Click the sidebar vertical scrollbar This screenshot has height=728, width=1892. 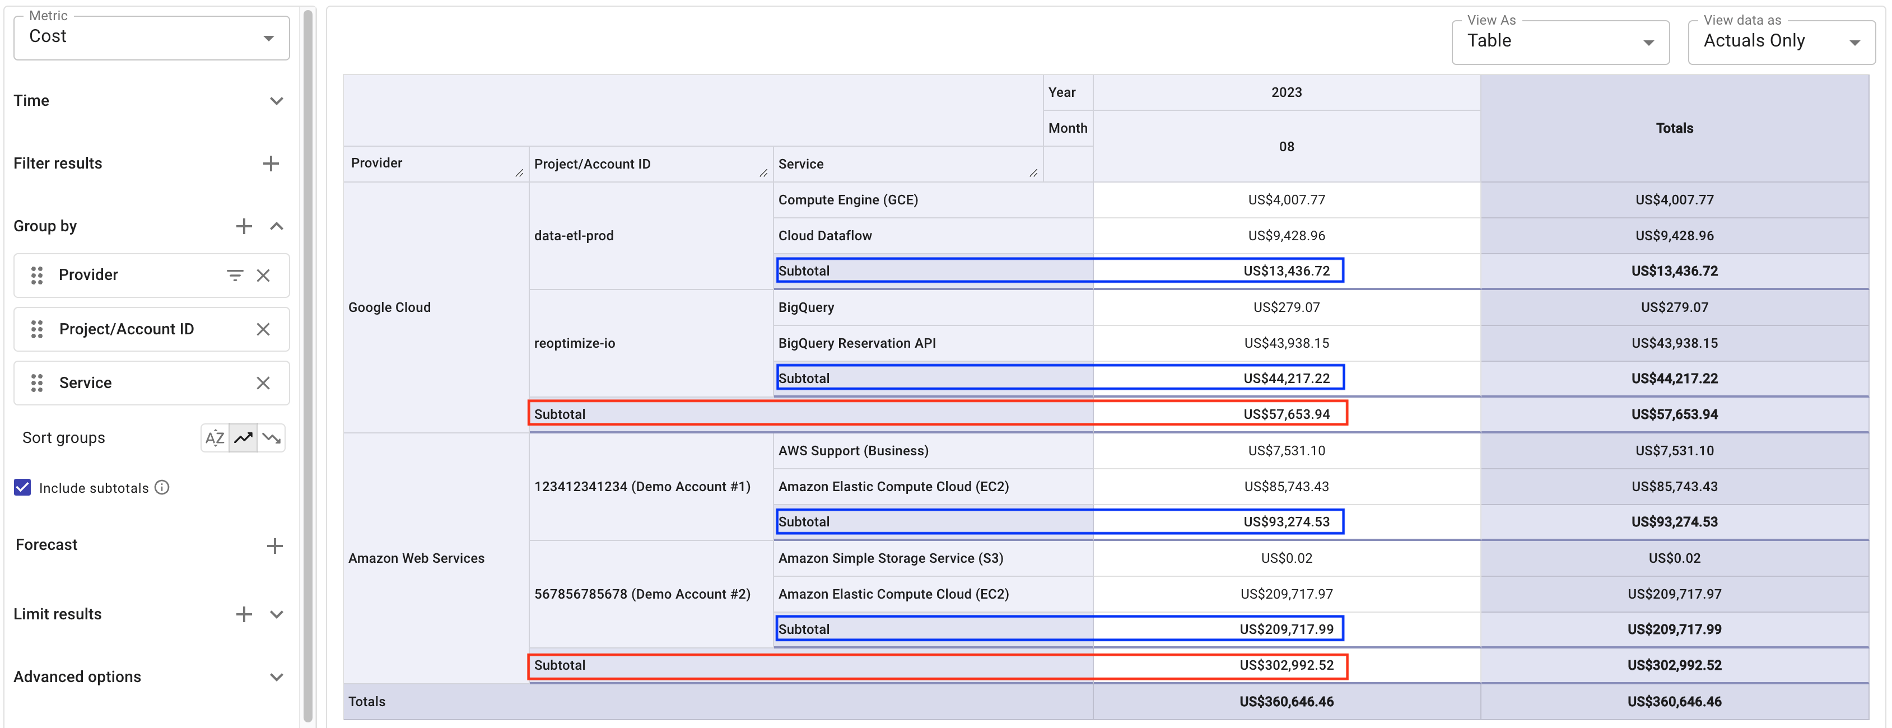tap(307, 367)
